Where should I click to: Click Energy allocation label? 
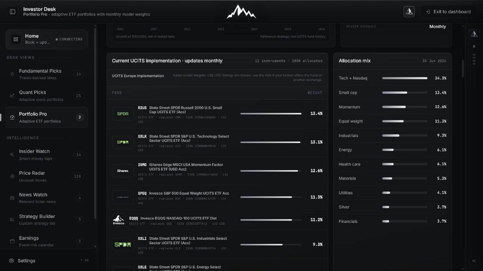click(x=345, y=150)
